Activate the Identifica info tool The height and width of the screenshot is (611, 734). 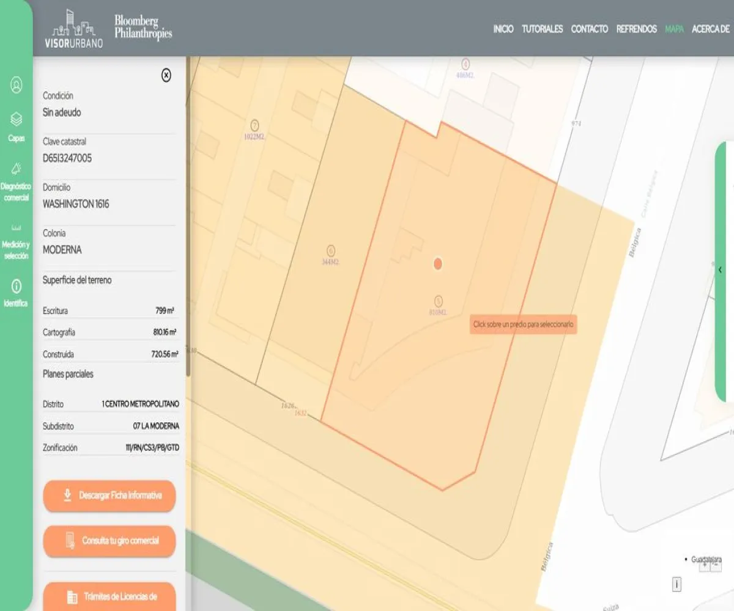point(17,292)
